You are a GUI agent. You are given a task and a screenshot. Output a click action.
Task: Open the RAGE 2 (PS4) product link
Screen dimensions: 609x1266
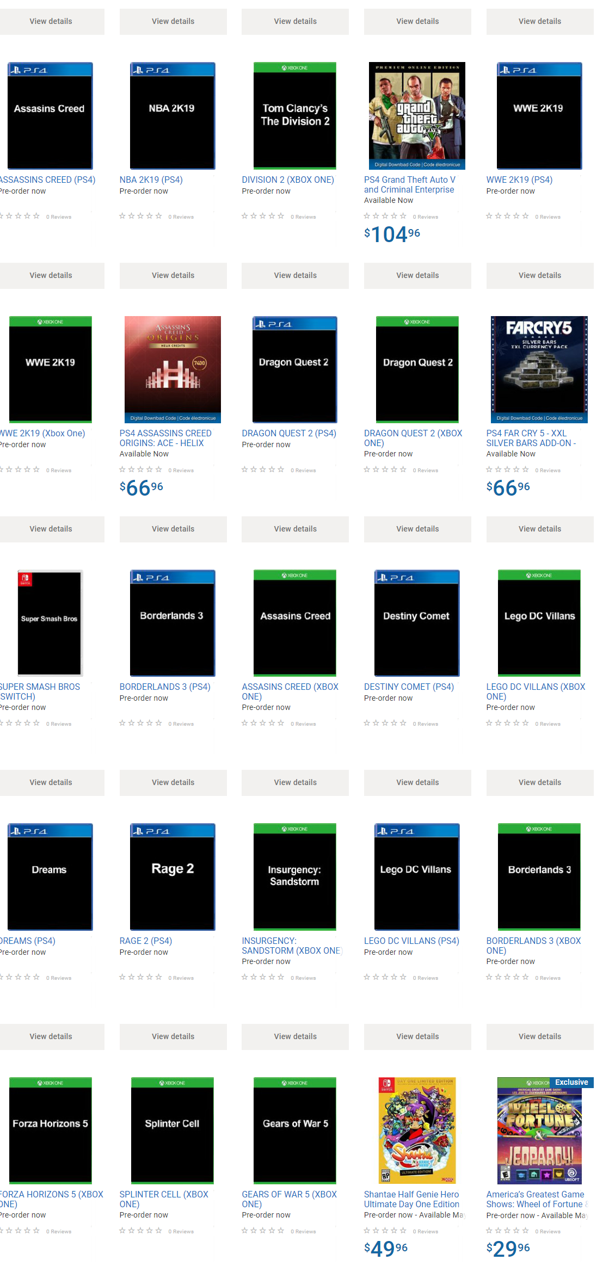(145, 941)
